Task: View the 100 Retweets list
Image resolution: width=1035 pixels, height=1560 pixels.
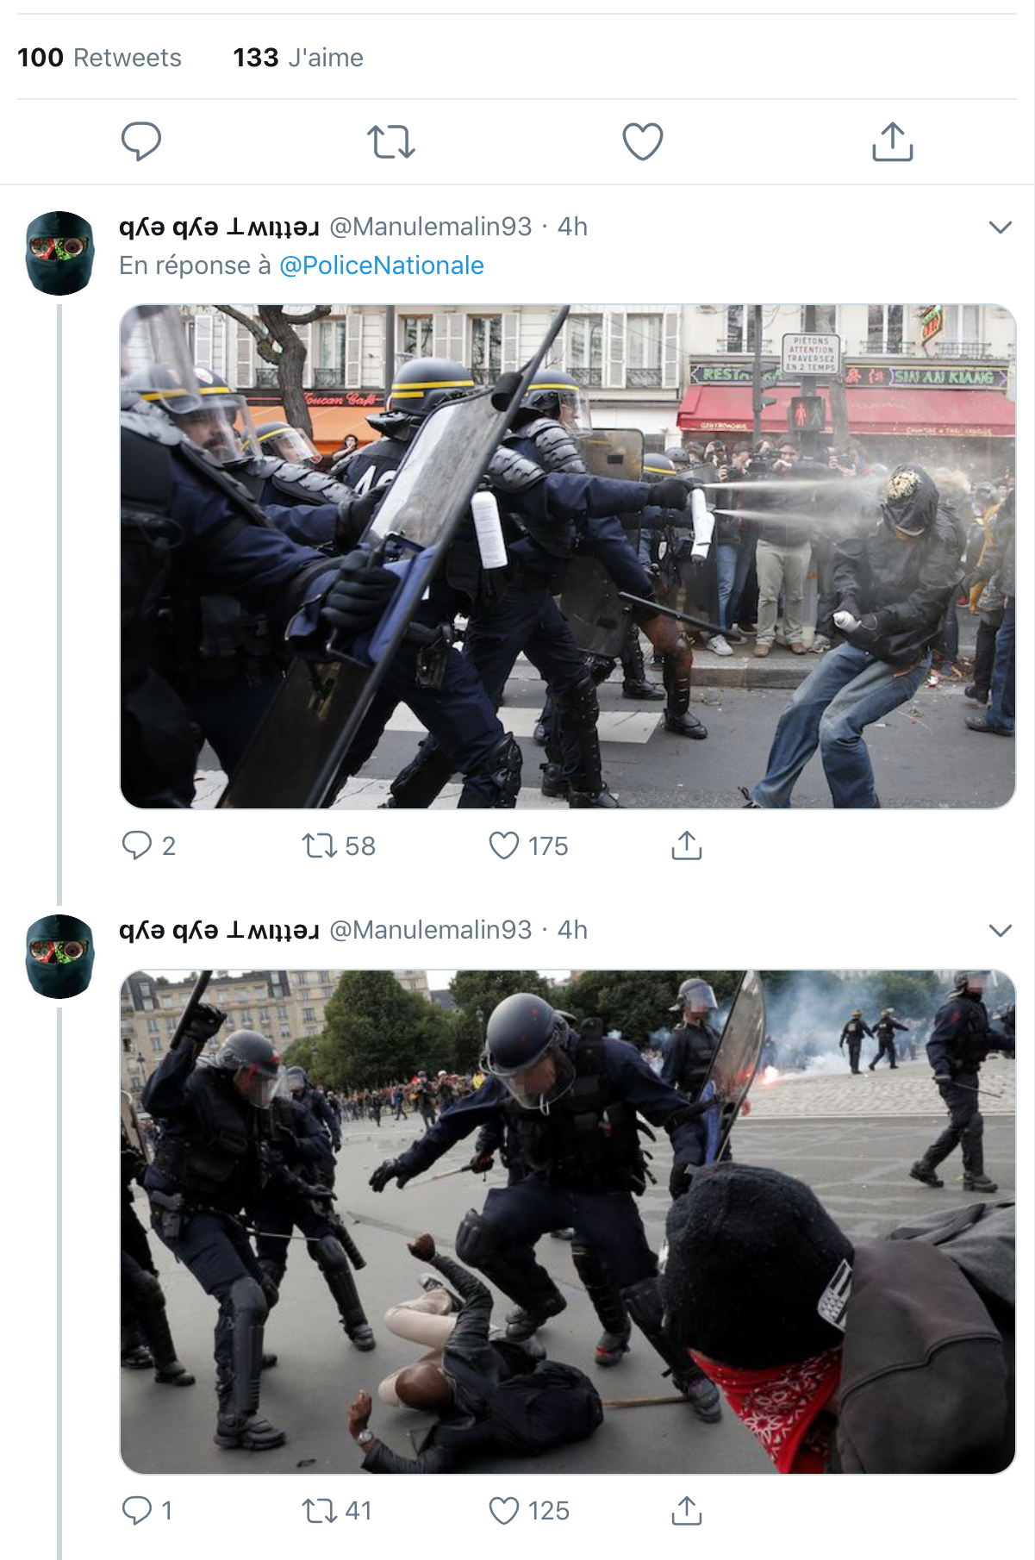Action: [99, 58]
